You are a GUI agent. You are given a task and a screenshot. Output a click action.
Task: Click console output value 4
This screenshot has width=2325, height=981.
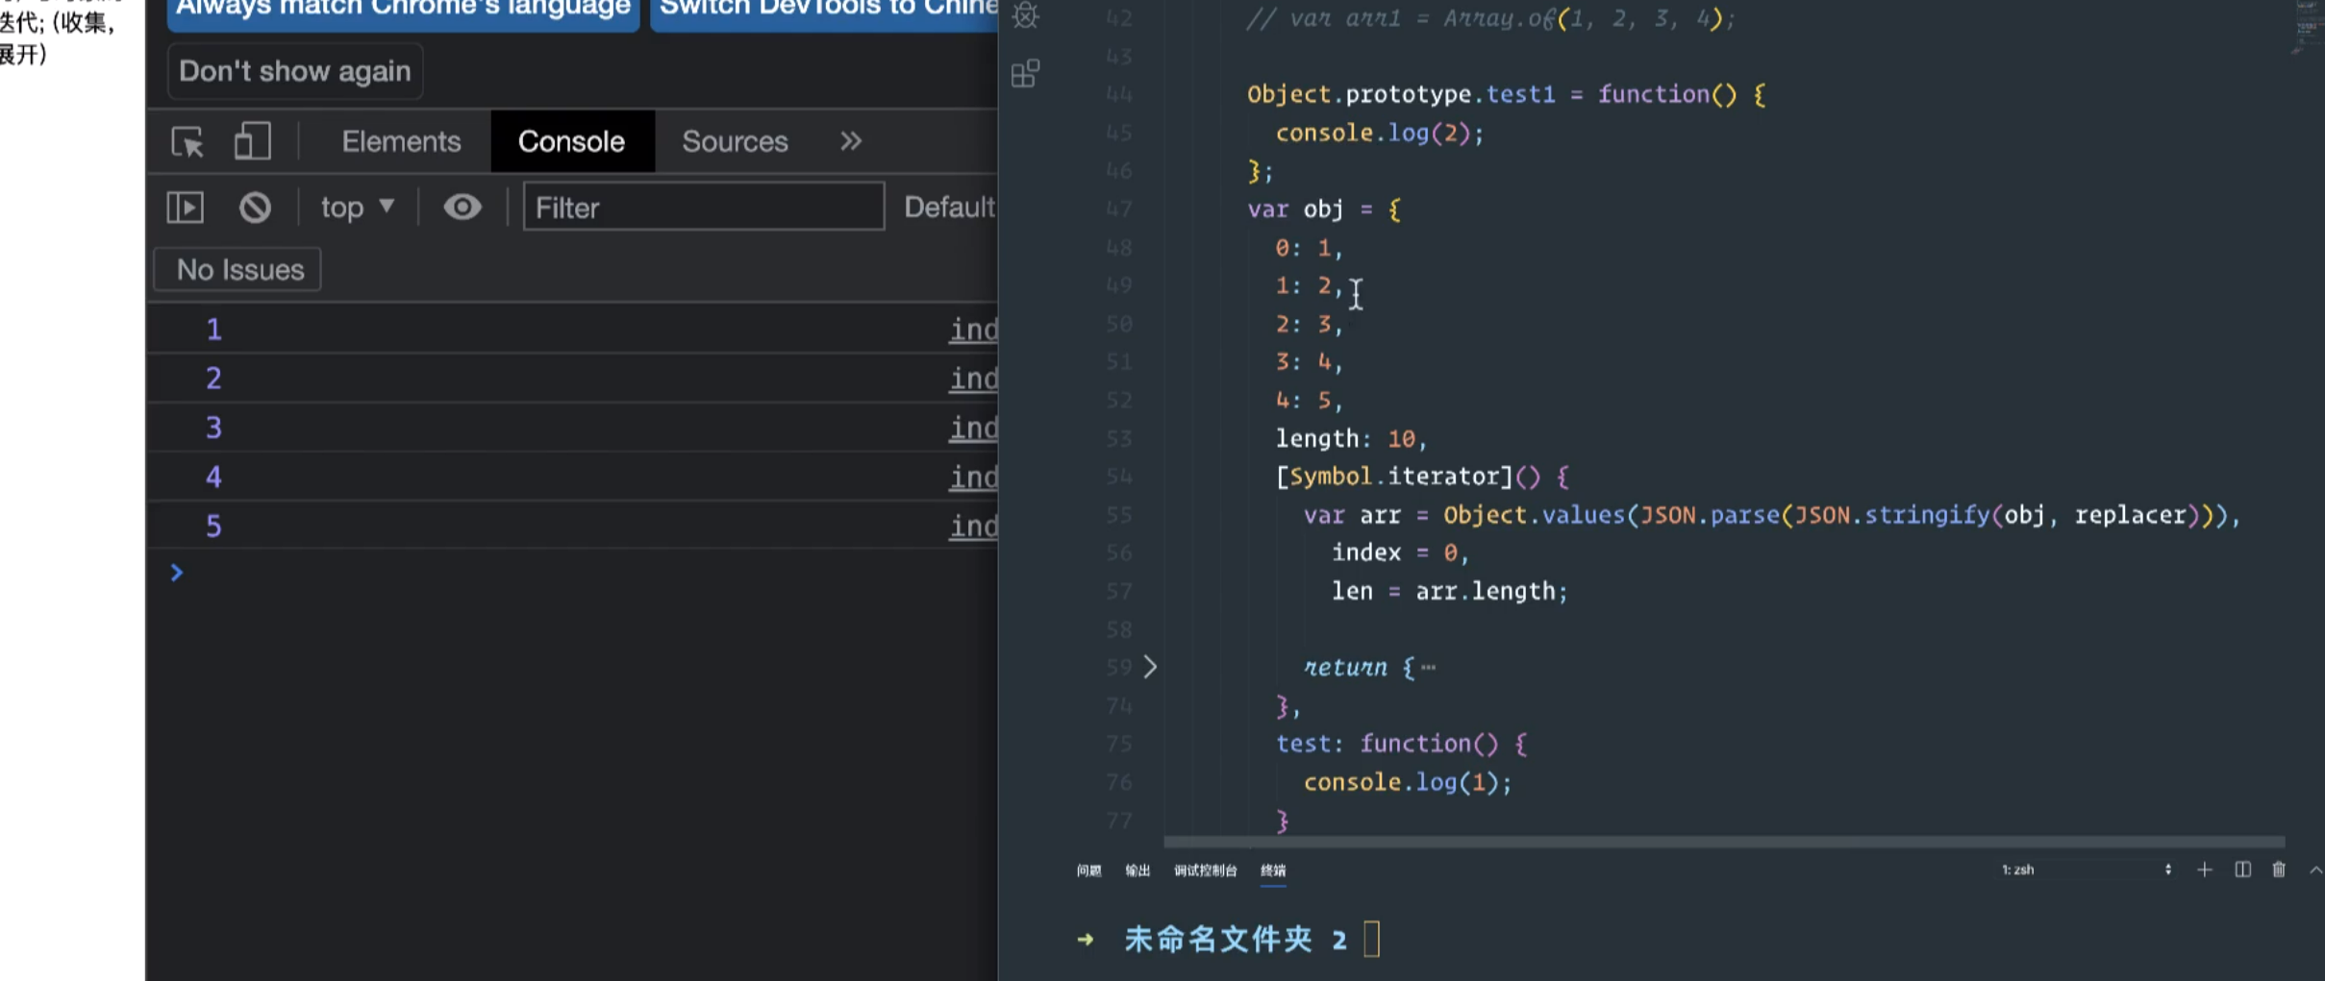(x=213, y=478)
